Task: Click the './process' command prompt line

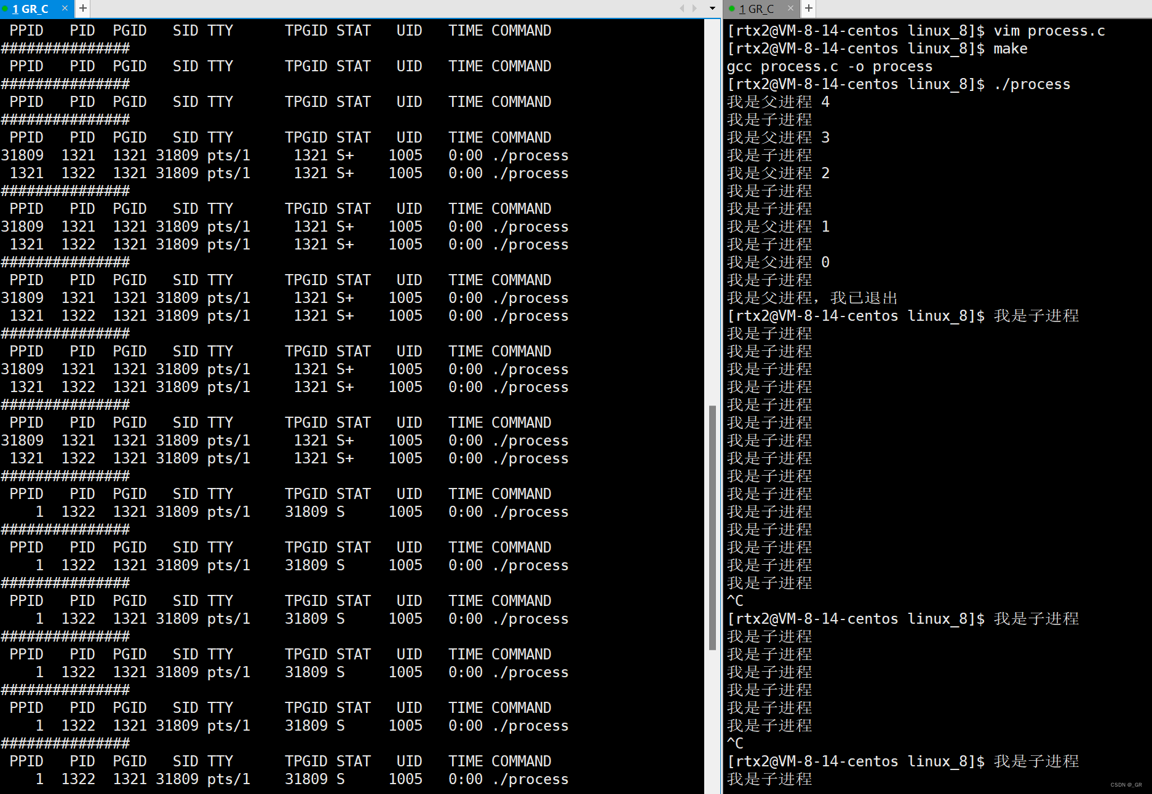Action: (x=899, y=84)
